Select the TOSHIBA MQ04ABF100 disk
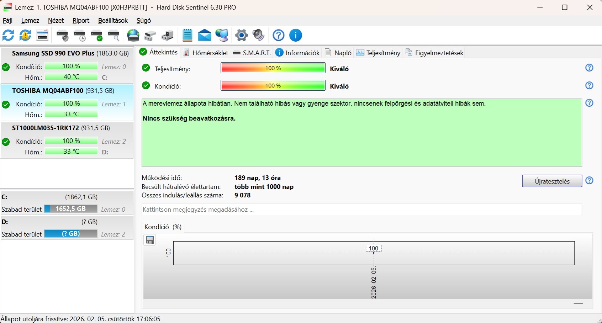Screen dimensions: 602x323 pos(67,102)
